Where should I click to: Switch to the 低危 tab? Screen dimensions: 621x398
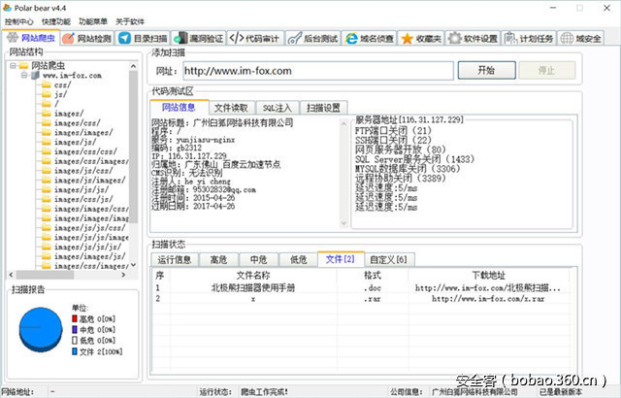[x=299, y=259]
